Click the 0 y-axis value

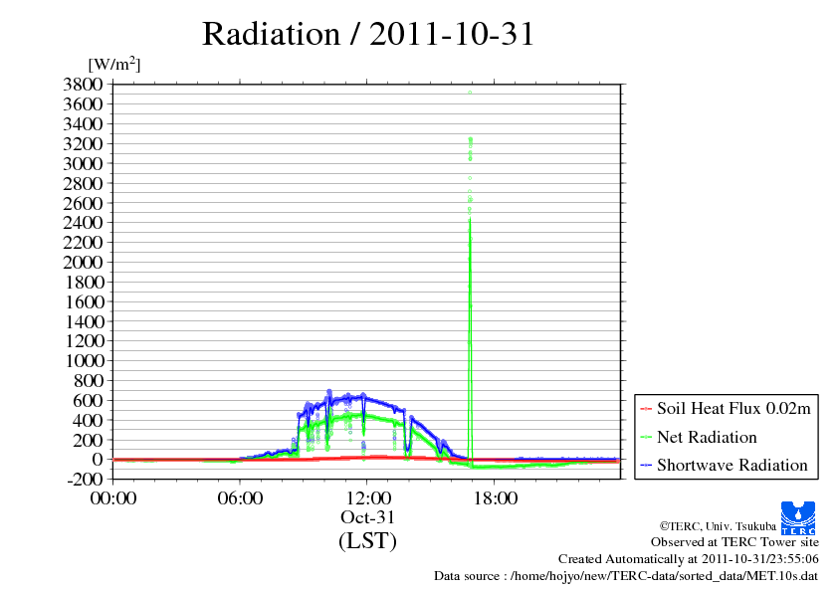tap(98, 459)
